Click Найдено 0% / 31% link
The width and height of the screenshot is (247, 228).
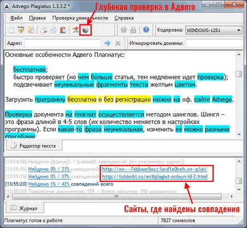point(50,169)
